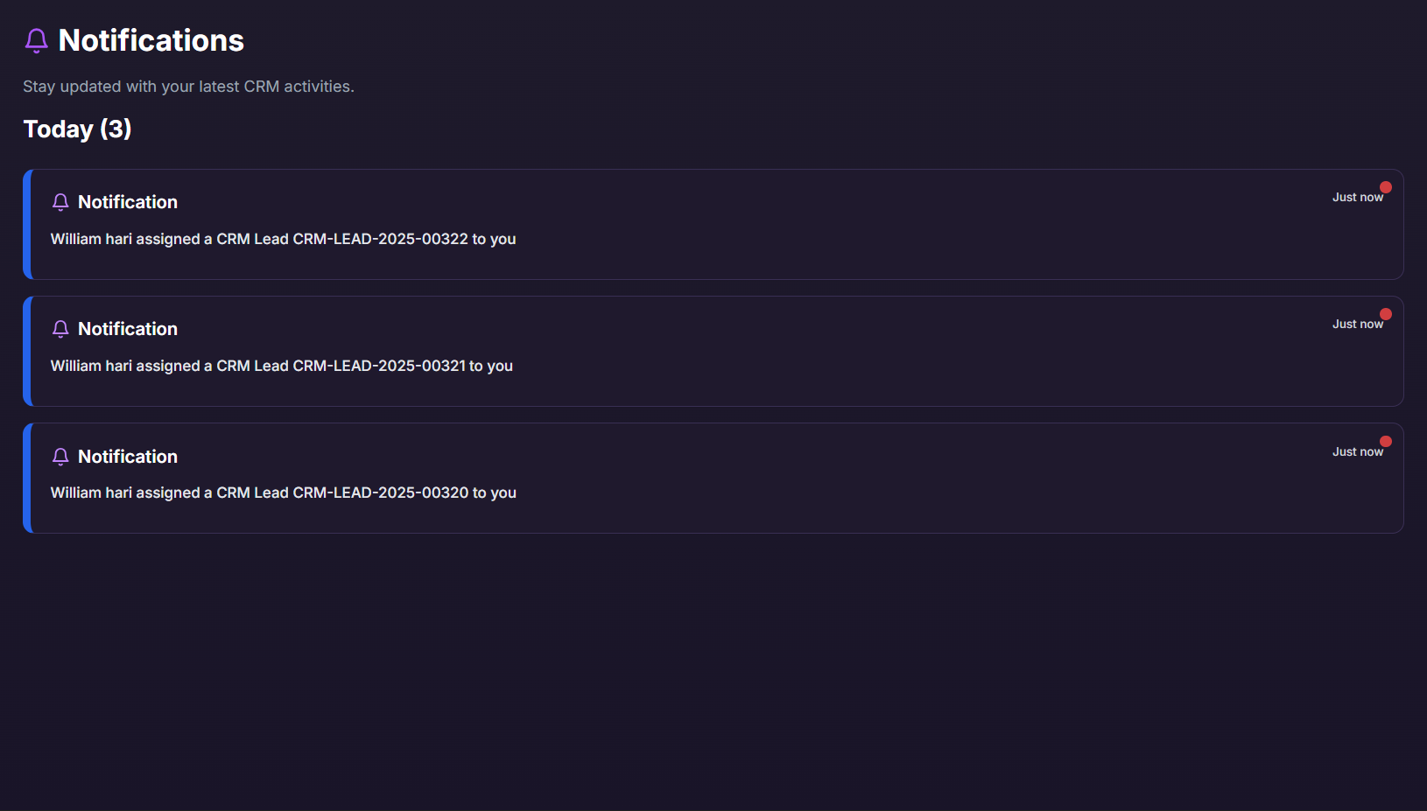Click the red unread dot on the 00320 notification
The image size is (1427, 811).
pyautogui.click(x=1386, y=442)
